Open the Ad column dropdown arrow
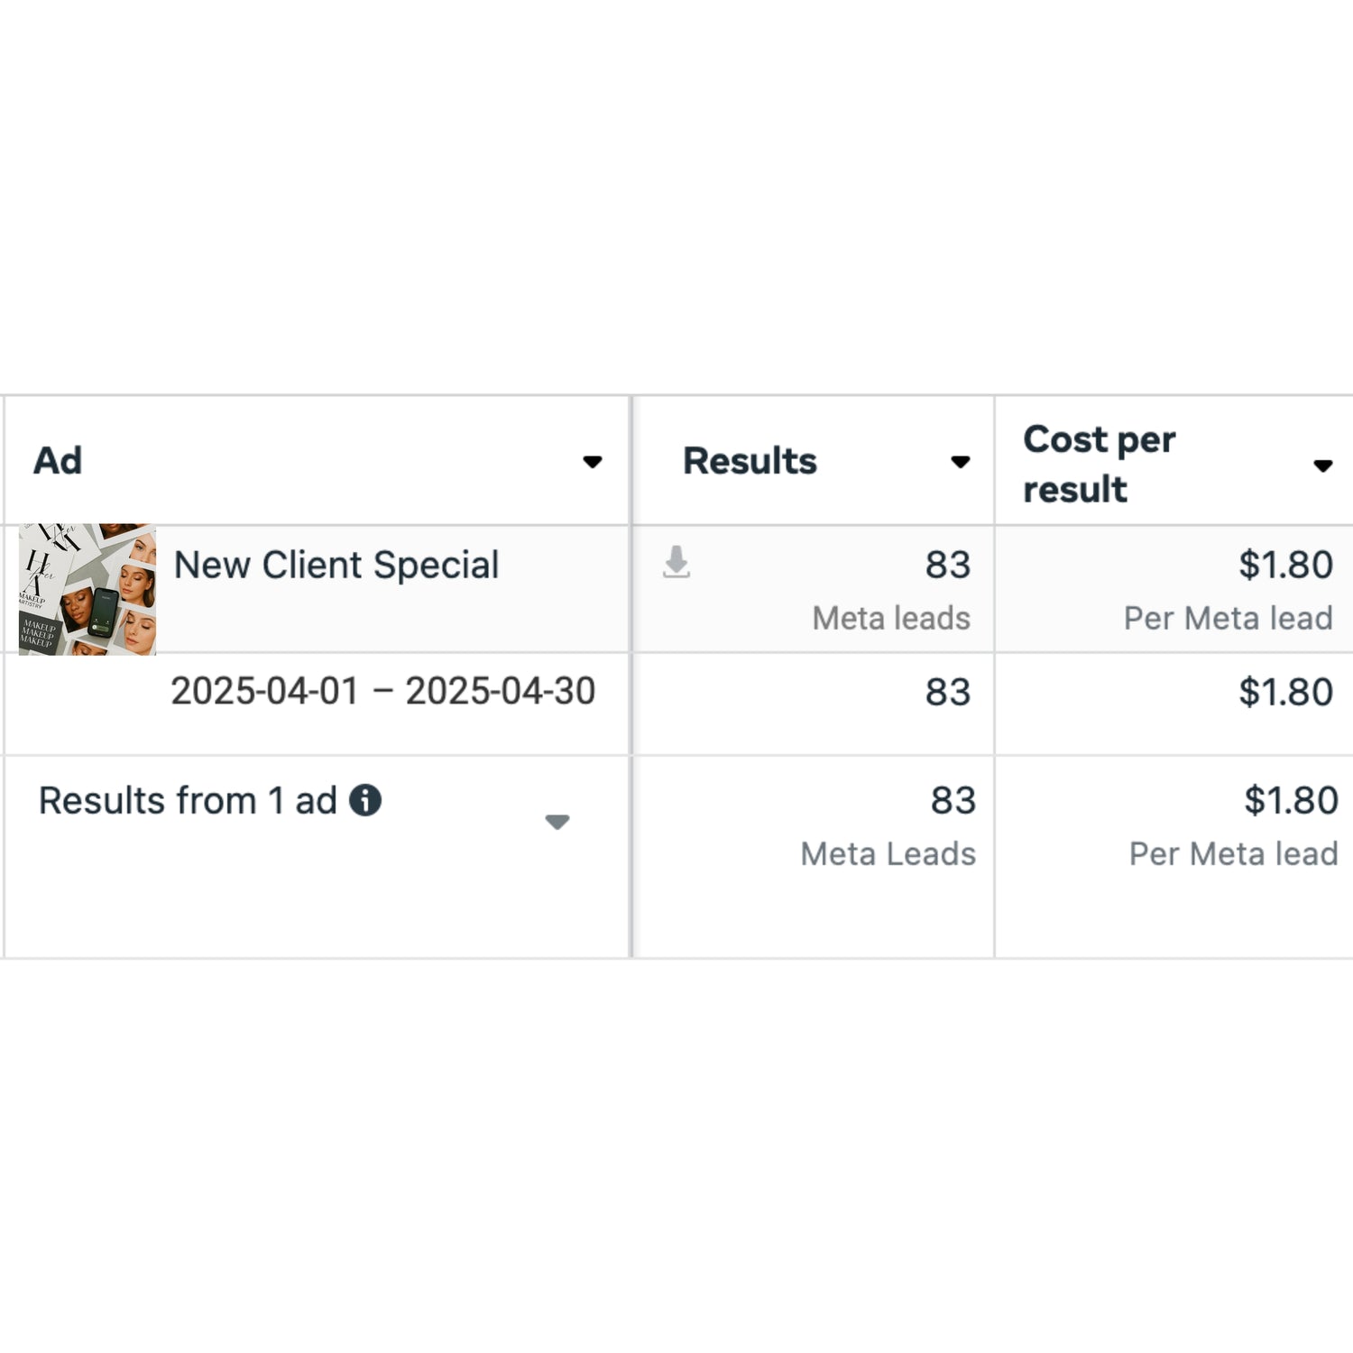Screen dimensions: 1353x1353 [593, 462]
